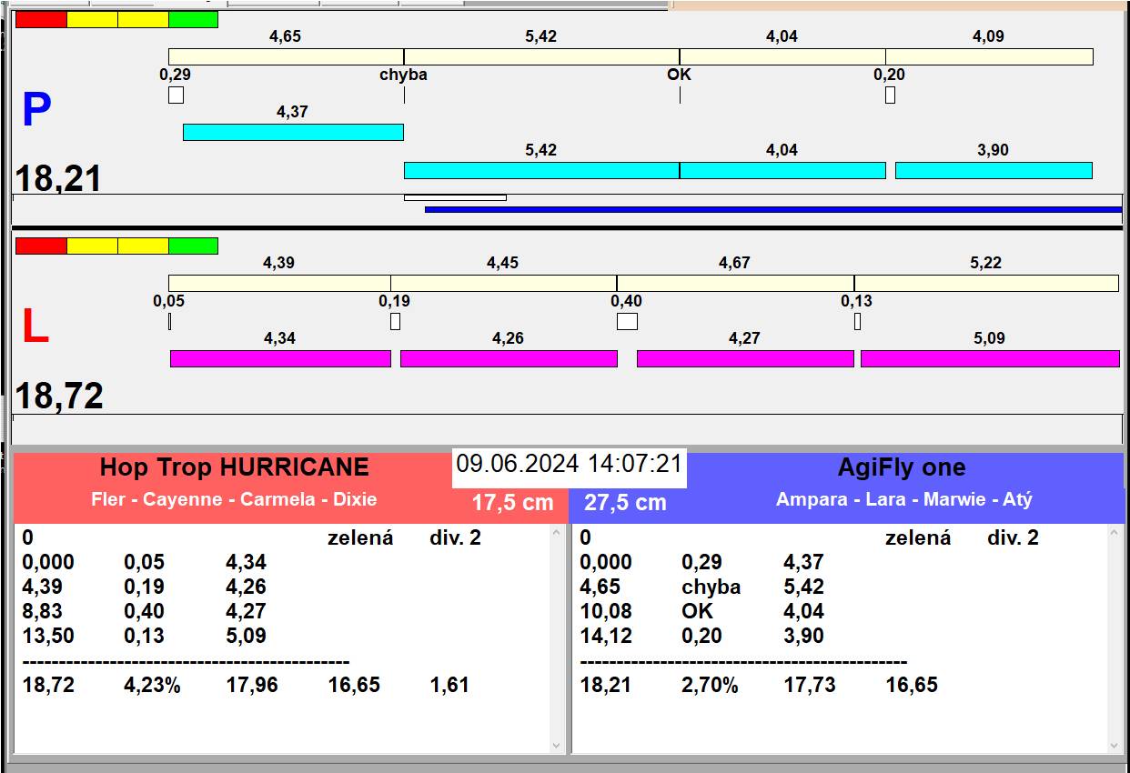The height and width of the screenshot is (773, 1130).
Task: Select the row containing 'chyba' in AgiFly list
Action: click(840, 587)
